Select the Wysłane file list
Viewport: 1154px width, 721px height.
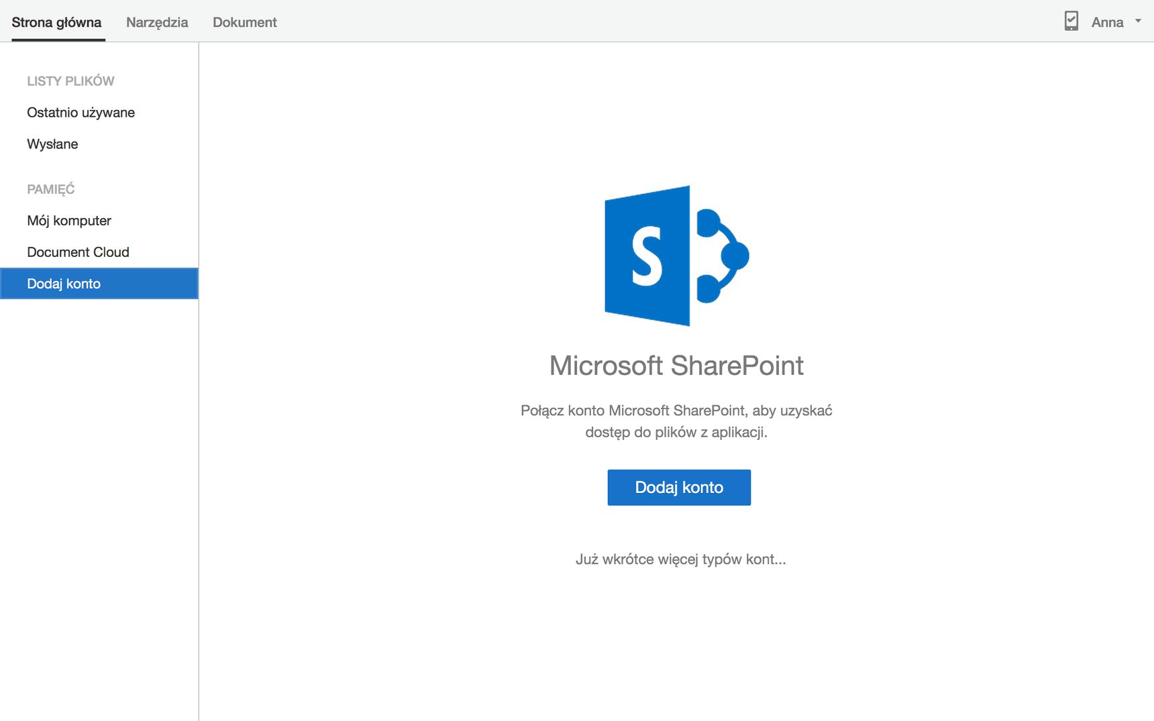(x=99, y=144)
